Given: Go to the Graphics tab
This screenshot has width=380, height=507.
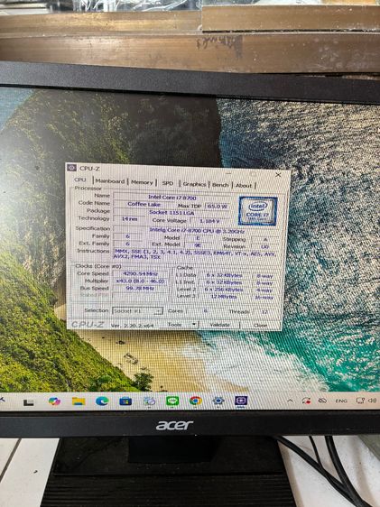Looking at the screenshot, I should click(194, 184).
